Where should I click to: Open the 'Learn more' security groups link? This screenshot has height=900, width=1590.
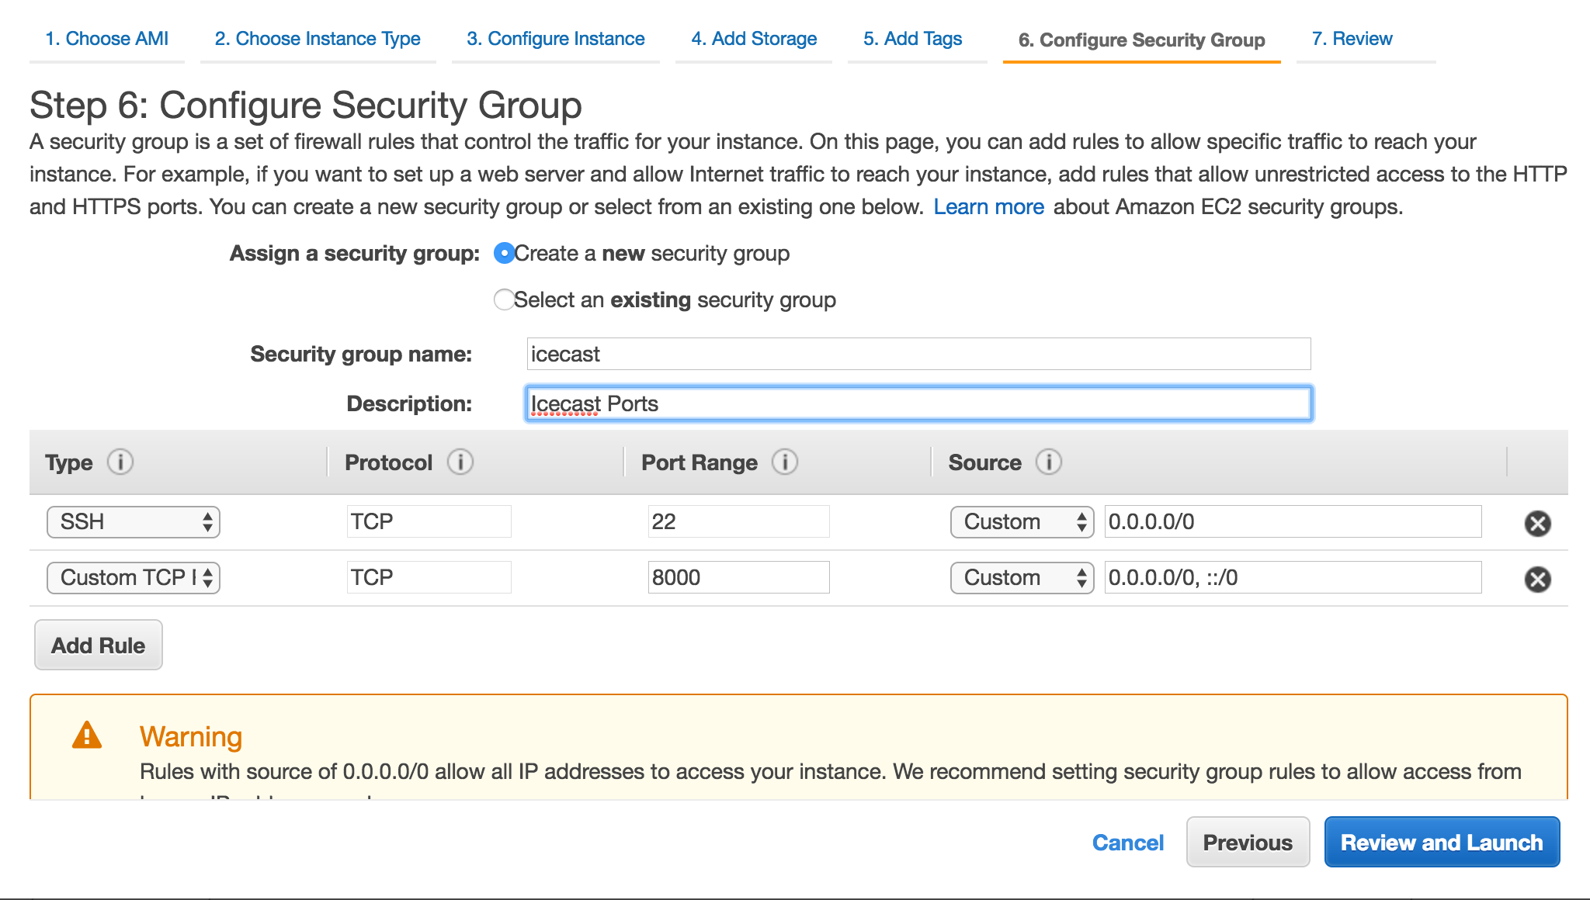[x=989, y=206]
